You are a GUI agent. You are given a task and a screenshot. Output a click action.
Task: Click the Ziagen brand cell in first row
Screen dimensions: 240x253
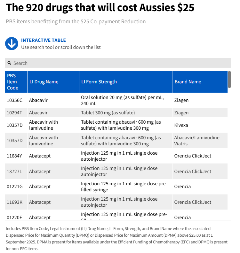[200, 100]
